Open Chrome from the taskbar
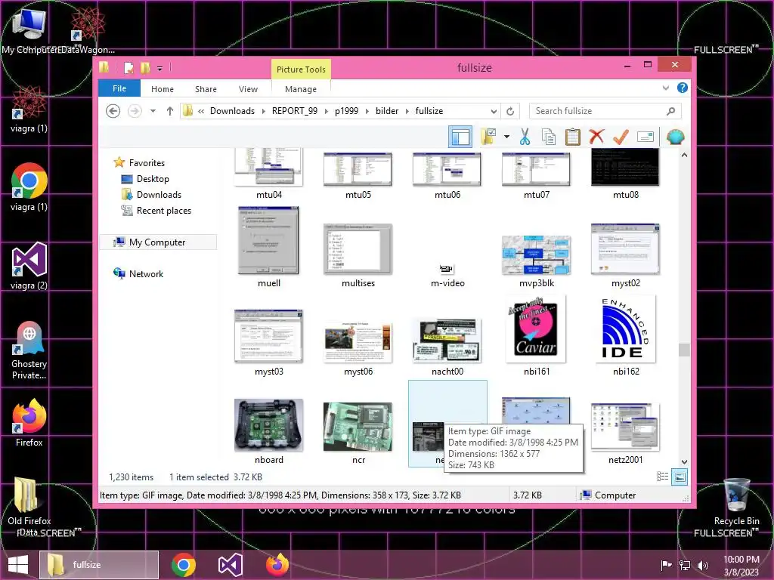The image size is (774, 580). [184, 565]
